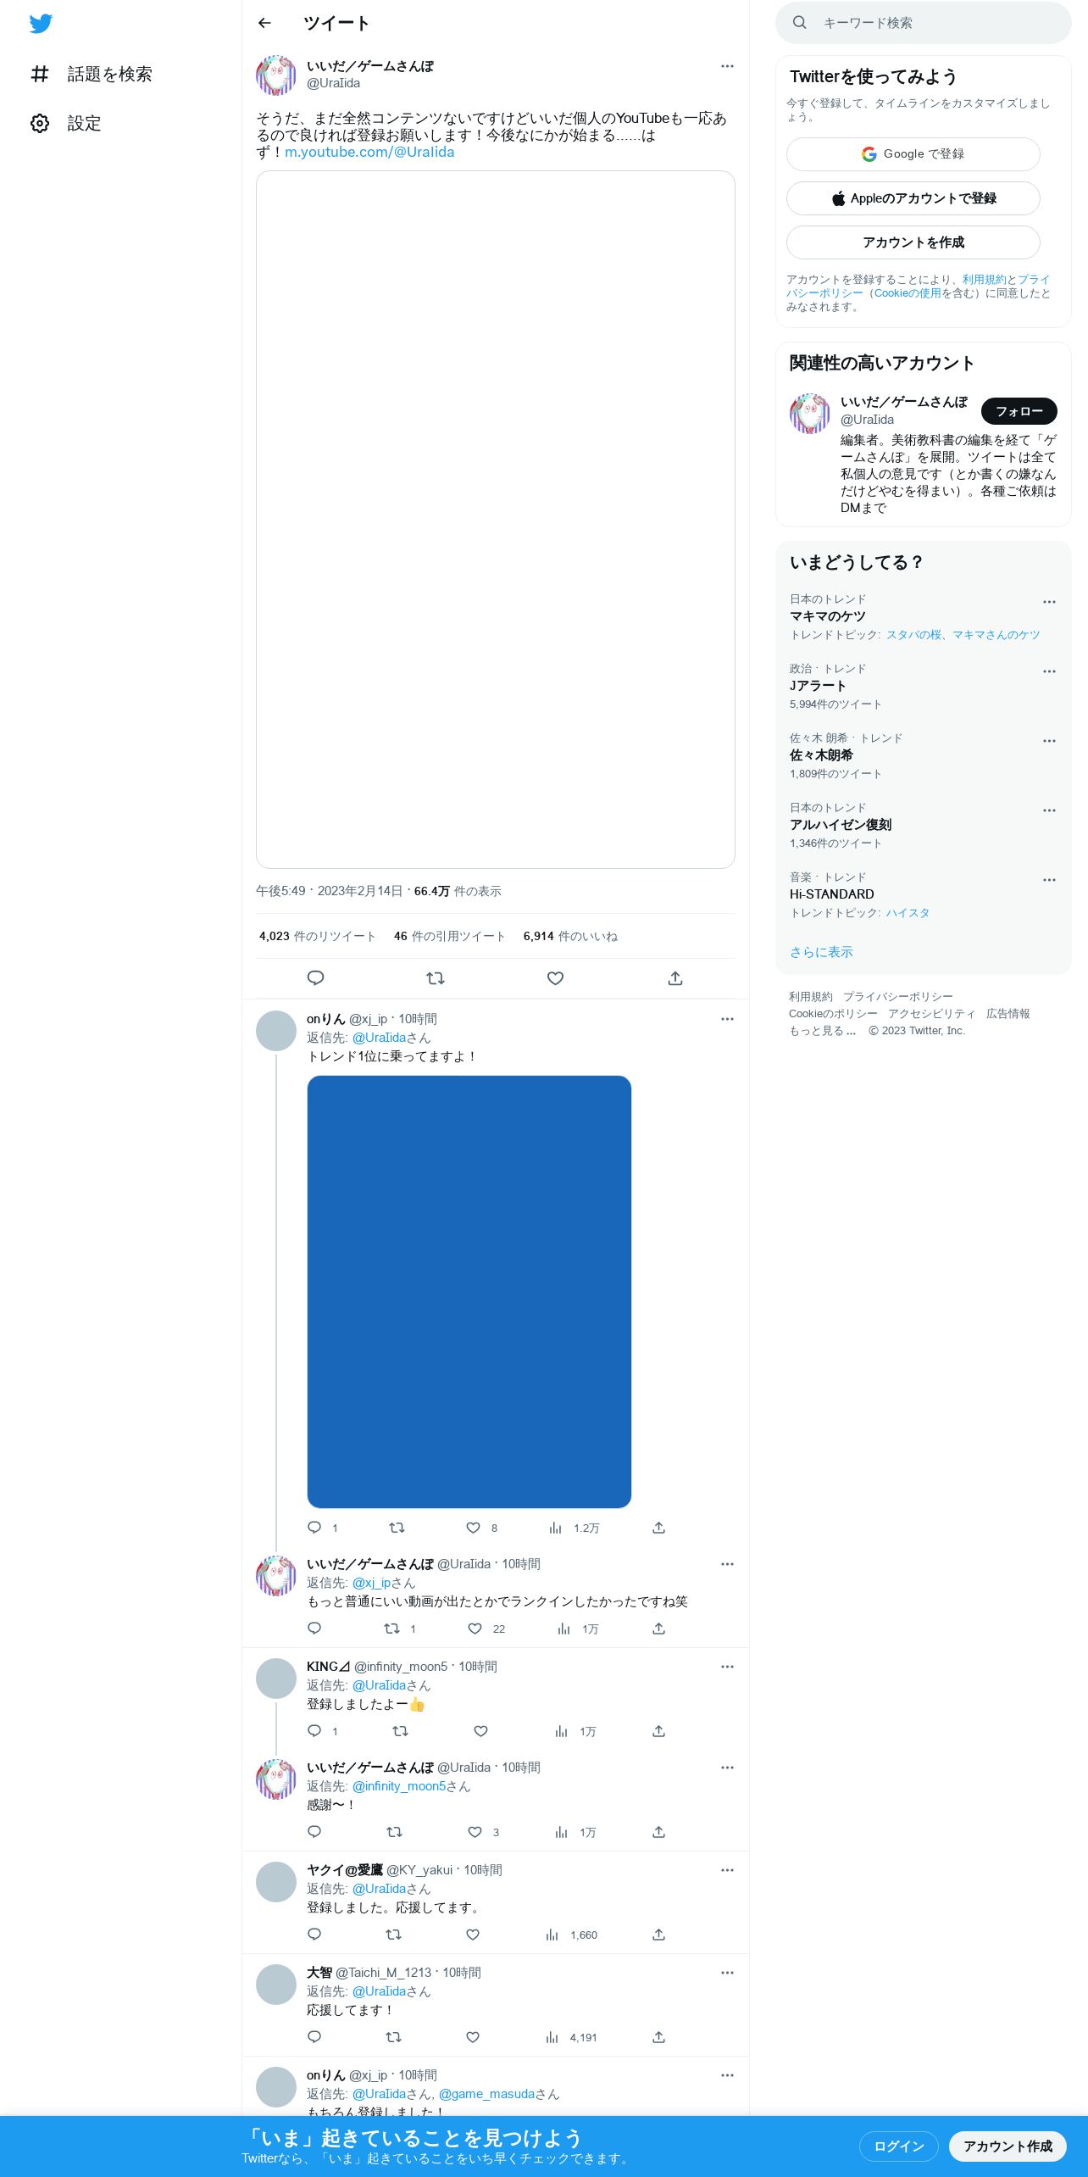Viewport: 1088px width, 2177px height.
Task: Open more options for Jアラート trend
Action: point(1049,671)
